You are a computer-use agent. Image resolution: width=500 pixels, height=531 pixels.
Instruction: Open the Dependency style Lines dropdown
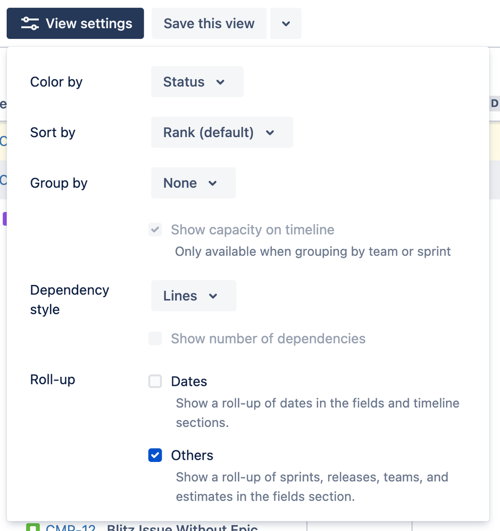pos(194,296)
